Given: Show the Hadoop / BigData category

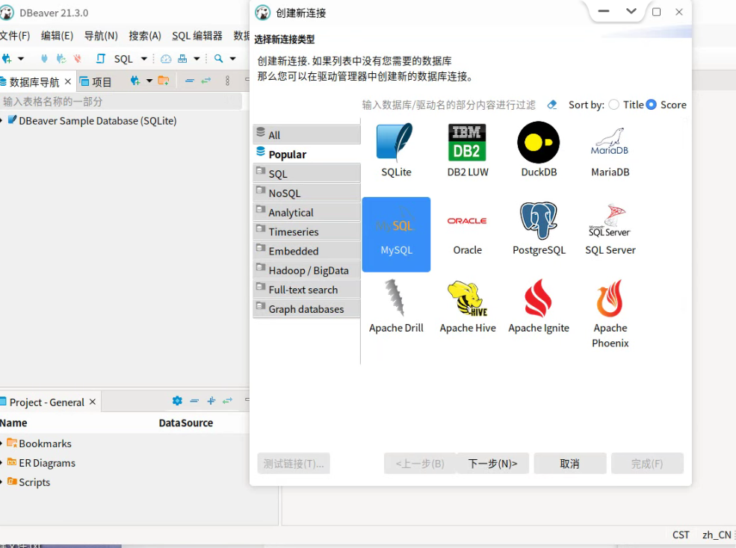Looking at the screenshot, I should point(307,270).
